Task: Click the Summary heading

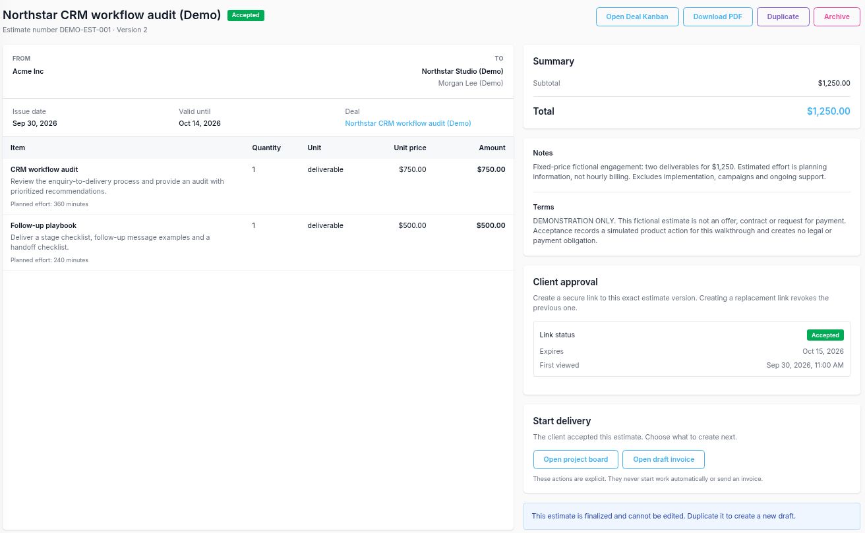Action: tap(553, 61)
